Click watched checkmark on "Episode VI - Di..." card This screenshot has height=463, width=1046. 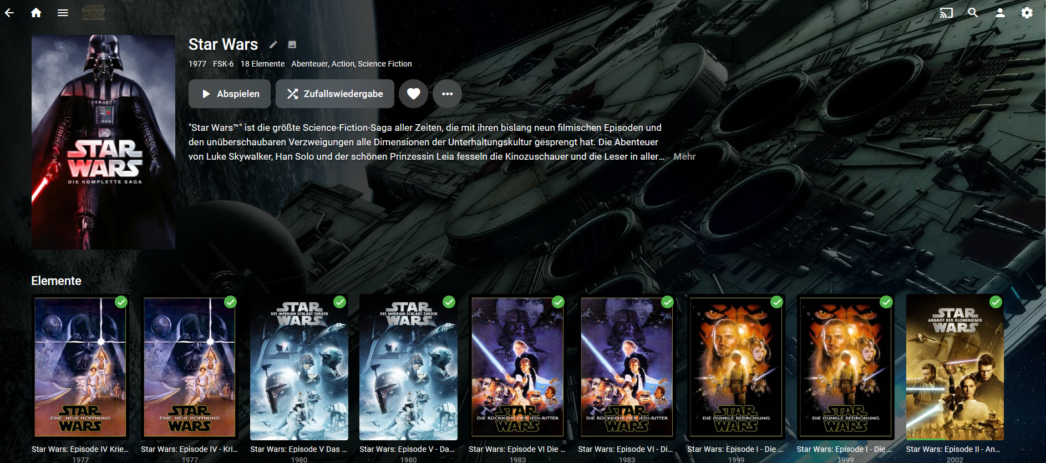667,302
